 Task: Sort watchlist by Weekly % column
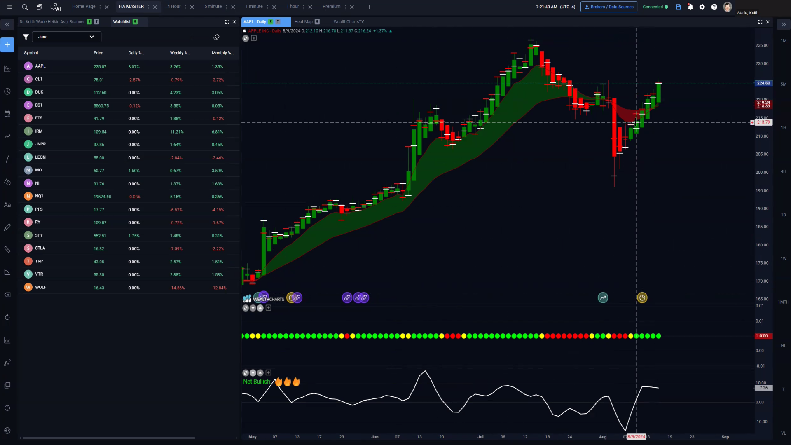click(x=180, y=53)
